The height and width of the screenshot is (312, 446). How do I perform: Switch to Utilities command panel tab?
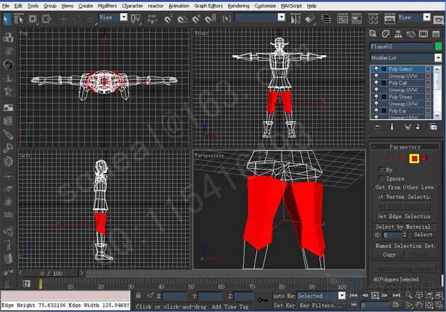pyautogui.click(x=436, y=34)
